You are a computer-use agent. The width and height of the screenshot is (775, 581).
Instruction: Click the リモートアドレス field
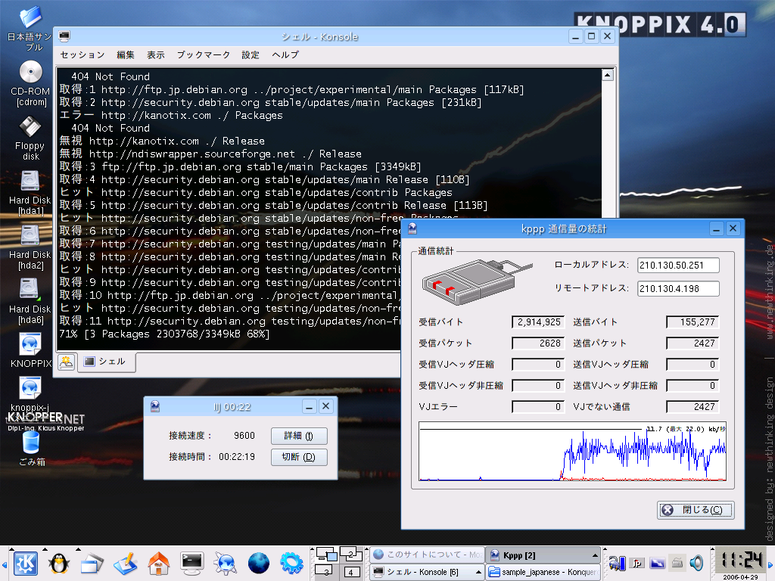(x=678, y=288)
